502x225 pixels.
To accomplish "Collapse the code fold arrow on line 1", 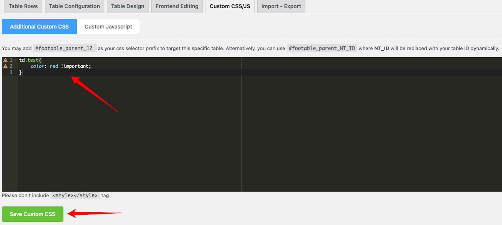I will pos(15,60).
